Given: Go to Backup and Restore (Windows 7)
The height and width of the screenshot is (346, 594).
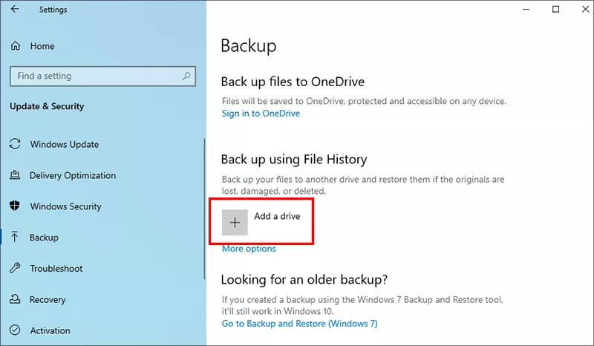Looking at the screenshot, I should (299, 324).
